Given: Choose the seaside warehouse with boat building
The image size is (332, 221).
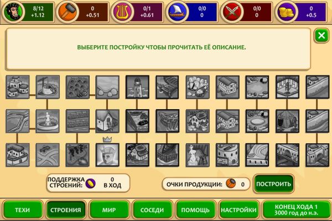Looking at the screenshot, I should [x=137, y=155].
